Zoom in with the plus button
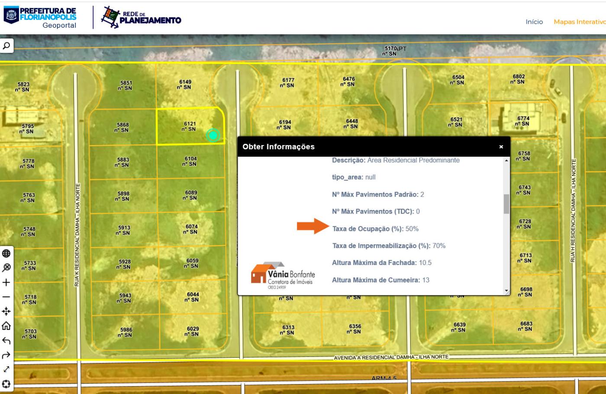Viewport: 606px width, 394px height. click(x=6, y=283)
